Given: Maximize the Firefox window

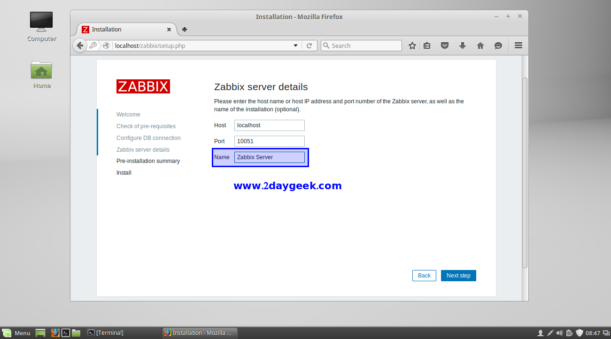Looking at the screenshot, I should point(508,16).
